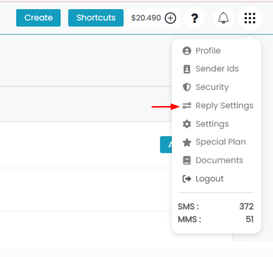Click the Profile user avatar icon
The image size is (273, 257).
click(187, 51)
